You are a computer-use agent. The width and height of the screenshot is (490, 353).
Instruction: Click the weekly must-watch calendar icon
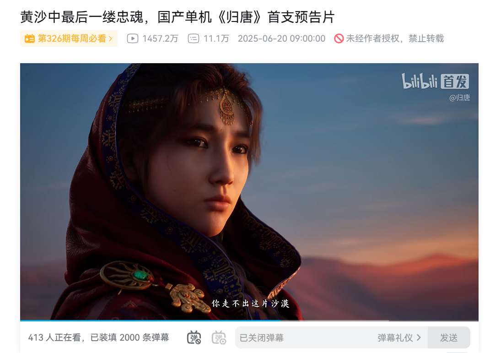[x=30, y=38]
